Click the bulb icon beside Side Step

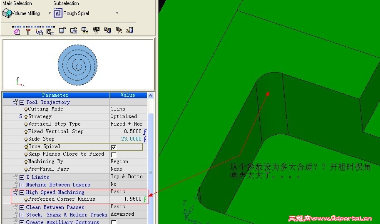pyautogui.click(x=26, y=139)
